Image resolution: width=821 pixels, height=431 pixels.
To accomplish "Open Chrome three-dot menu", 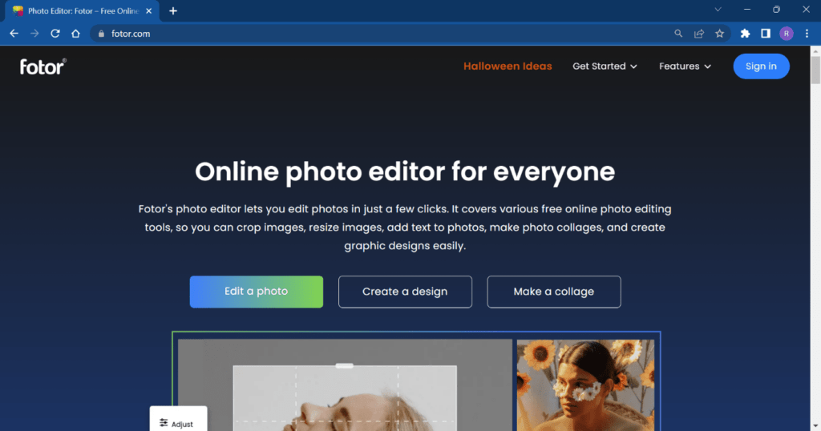I will (807, 34).
